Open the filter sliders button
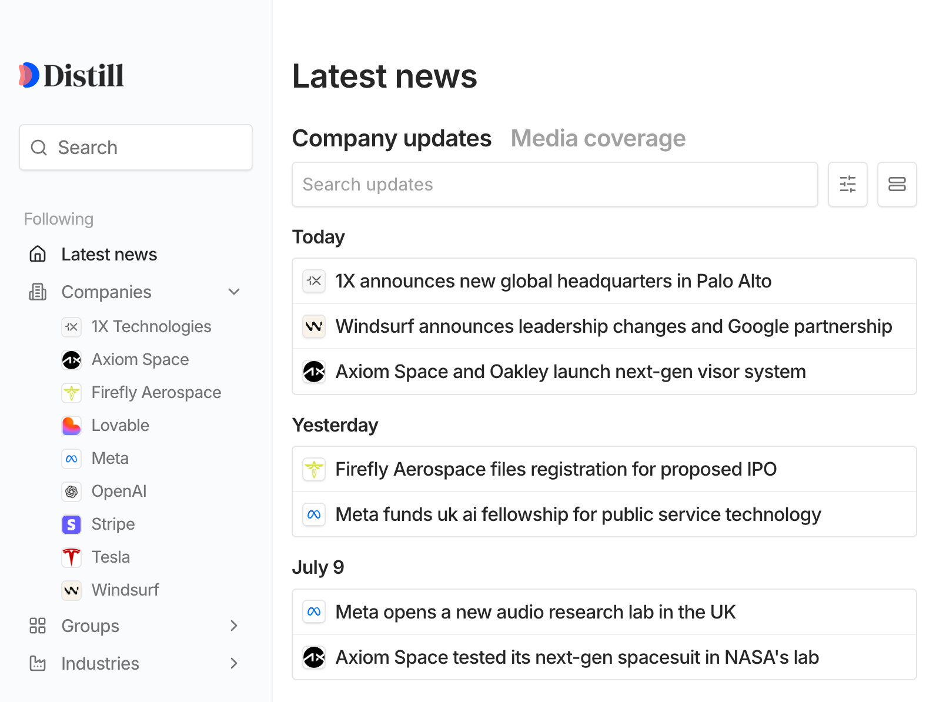Viewport: 936px width, 702px height. pos(848,185)
